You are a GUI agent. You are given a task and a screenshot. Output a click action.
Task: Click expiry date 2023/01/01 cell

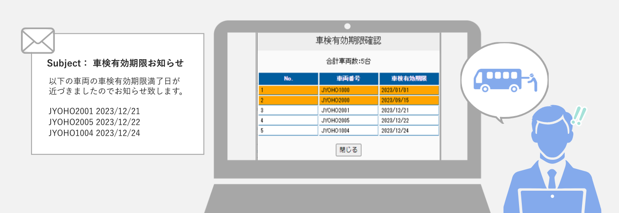[x=409, y=90]
